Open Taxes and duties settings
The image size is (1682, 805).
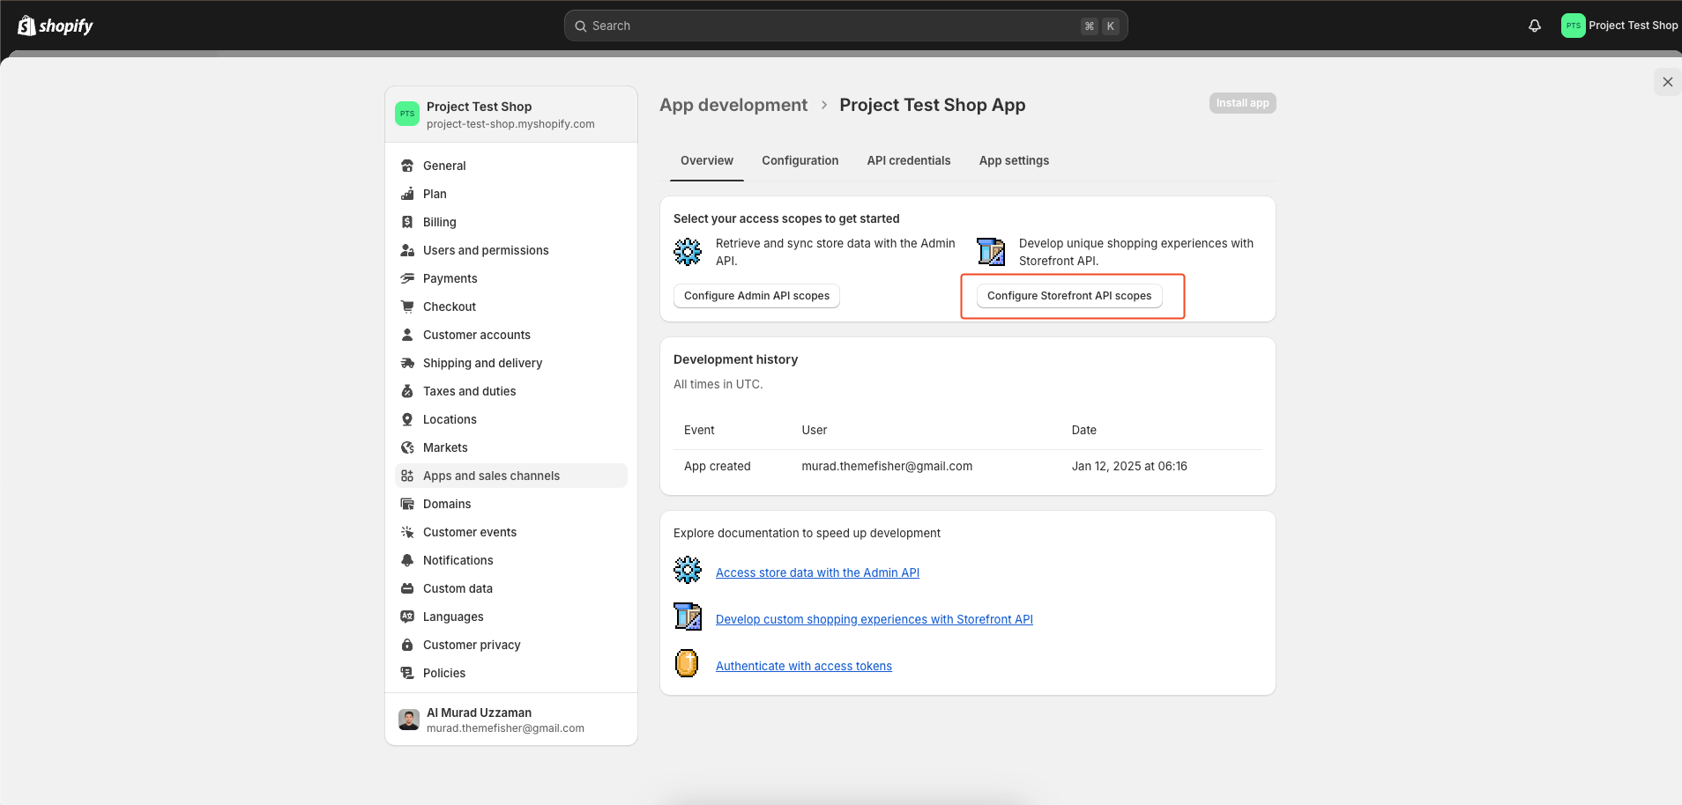pos(511,391)
